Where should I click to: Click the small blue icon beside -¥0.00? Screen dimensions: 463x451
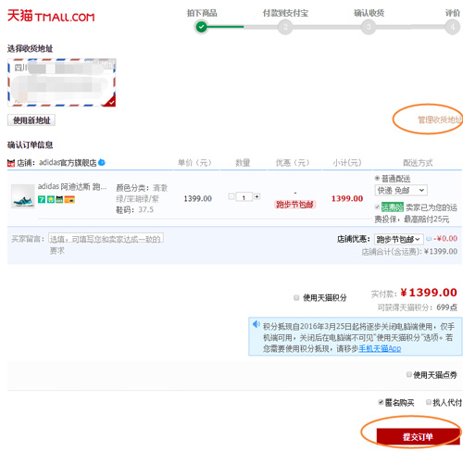[429, 239]
